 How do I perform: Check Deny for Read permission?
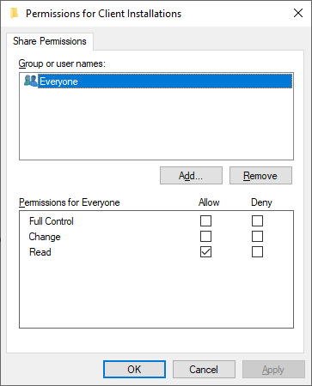pos(257,252)
